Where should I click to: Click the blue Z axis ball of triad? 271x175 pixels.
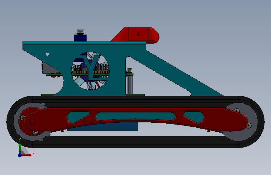[x=20, y=155]
